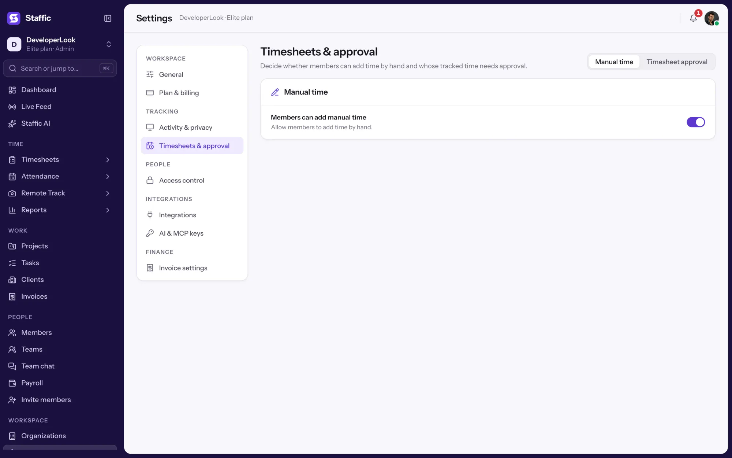Collapse the sidebar with the panel icon
Screen dimensions: 732x458
(108, 18)
